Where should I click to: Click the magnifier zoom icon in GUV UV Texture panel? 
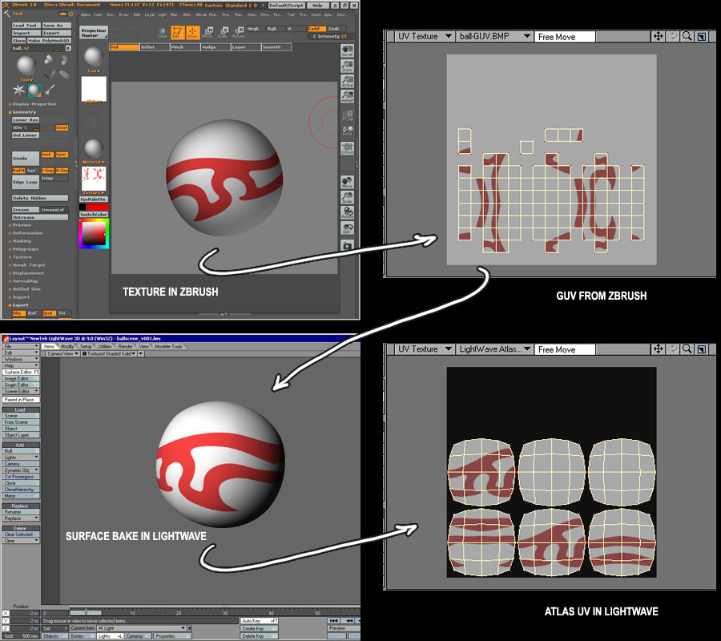click(x=687, y=36)
